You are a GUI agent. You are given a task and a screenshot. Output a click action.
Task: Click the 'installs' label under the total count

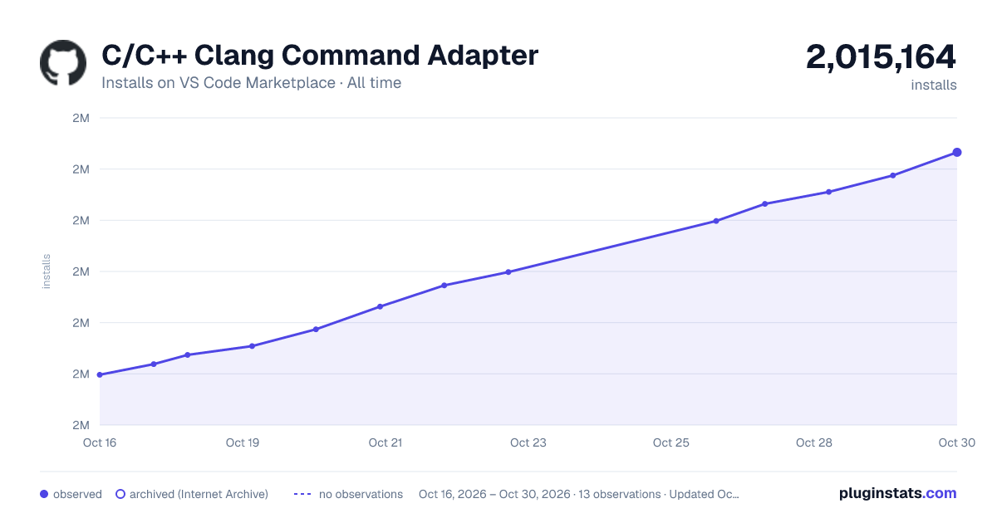tap(934, 85)
